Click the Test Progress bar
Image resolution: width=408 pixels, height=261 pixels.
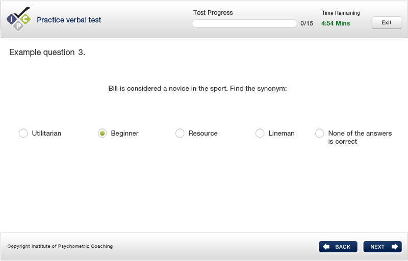coord(244,23)
